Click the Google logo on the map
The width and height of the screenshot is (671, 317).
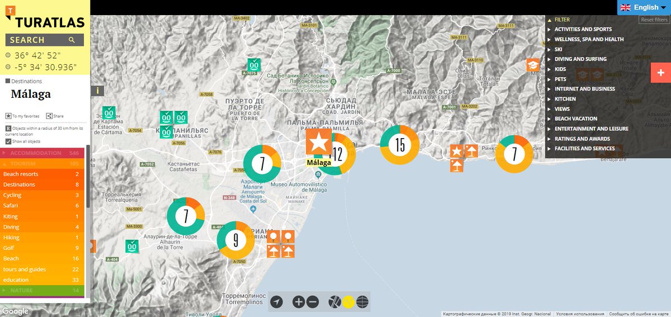coord(15,311)
